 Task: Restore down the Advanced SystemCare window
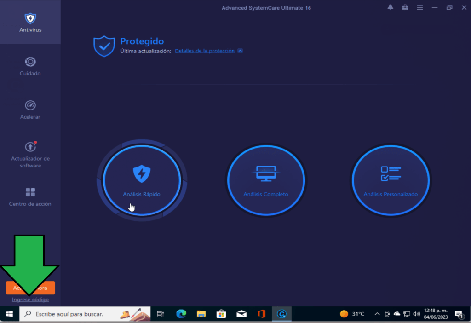point(449,7)
